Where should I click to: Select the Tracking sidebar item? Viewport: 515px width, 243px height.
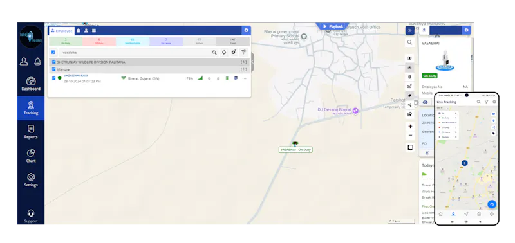coord(31,108)
